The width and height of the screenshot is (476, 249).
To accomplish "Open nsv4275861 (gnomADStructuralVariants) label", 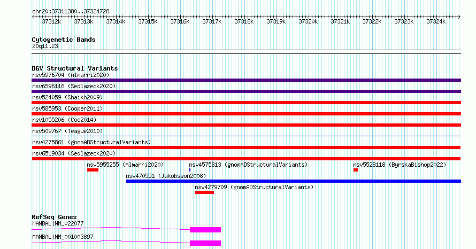I will 91,142.
